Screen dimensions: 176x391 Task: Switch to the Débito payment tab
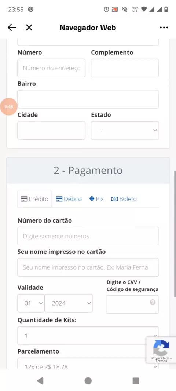pyautogui.click(x=69, y=199)
